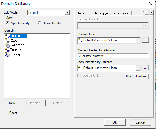Switch to the Datatype tab
The height and width of the screenshot is (129, 156).
[x=101, y=13]
